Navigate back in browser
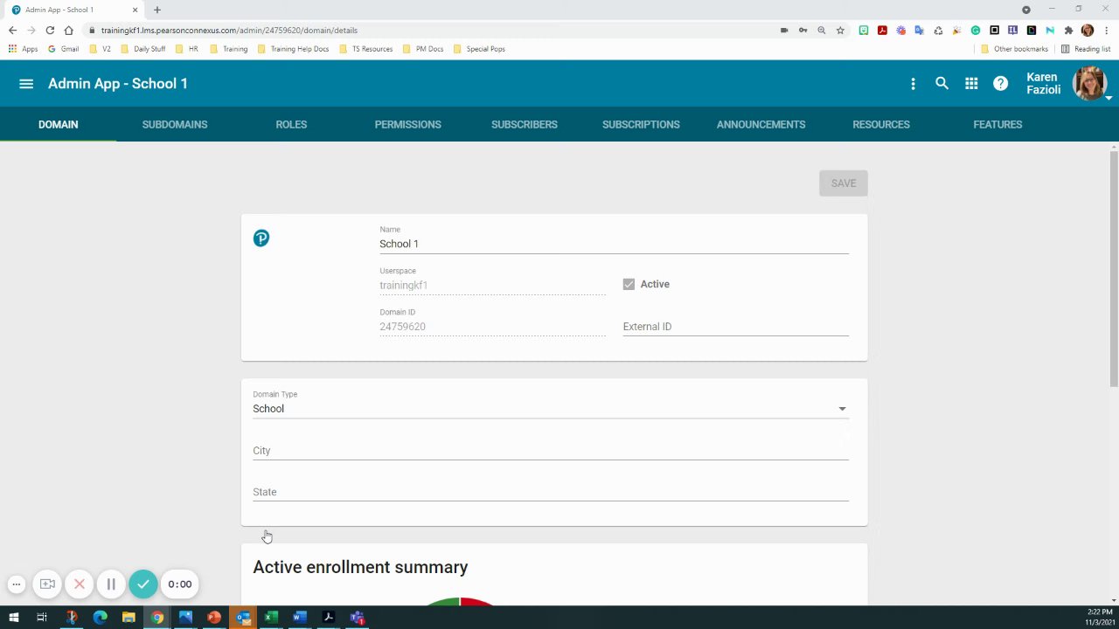 tap(12, 30)
